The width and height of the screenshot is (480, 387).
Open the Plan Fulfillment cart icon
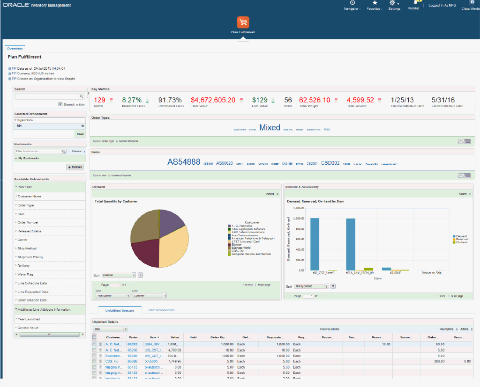[x=243, y=22]
